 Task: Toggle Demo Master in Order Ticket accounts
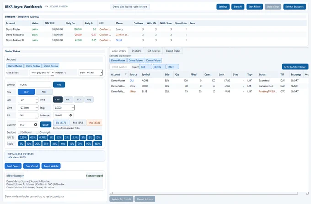tap(15, 66)
